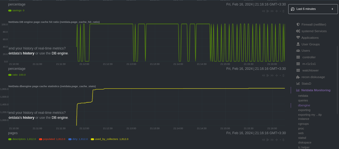Select statsd submenu item
Image resolution: width=339 pixels, height=149 pixels.
pos(302,138)
